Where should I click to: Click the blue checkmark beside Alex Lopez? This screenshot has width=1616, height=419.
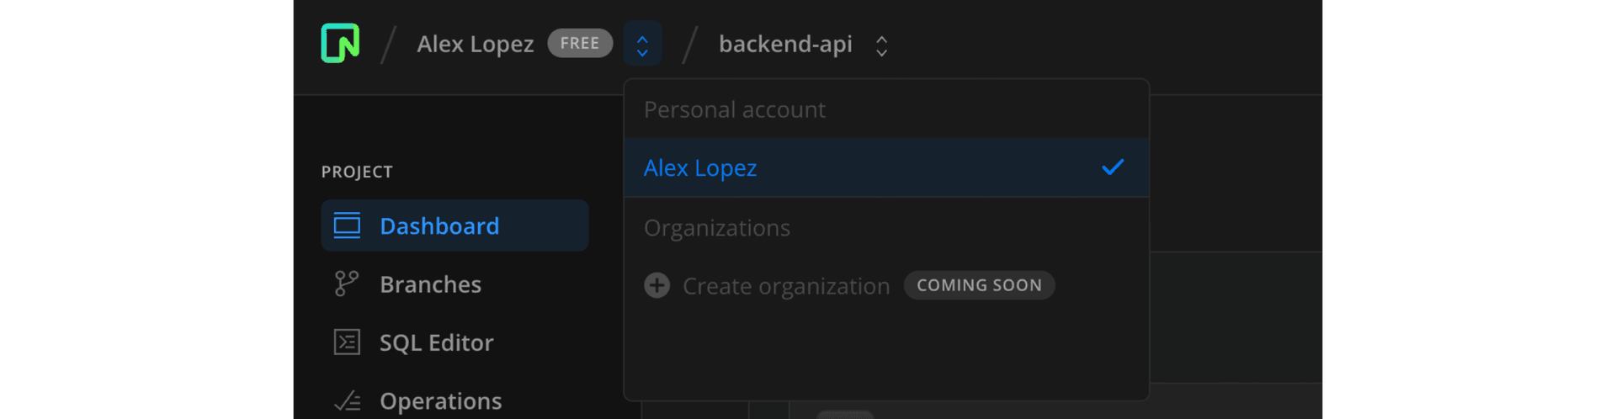[1113, 167]
